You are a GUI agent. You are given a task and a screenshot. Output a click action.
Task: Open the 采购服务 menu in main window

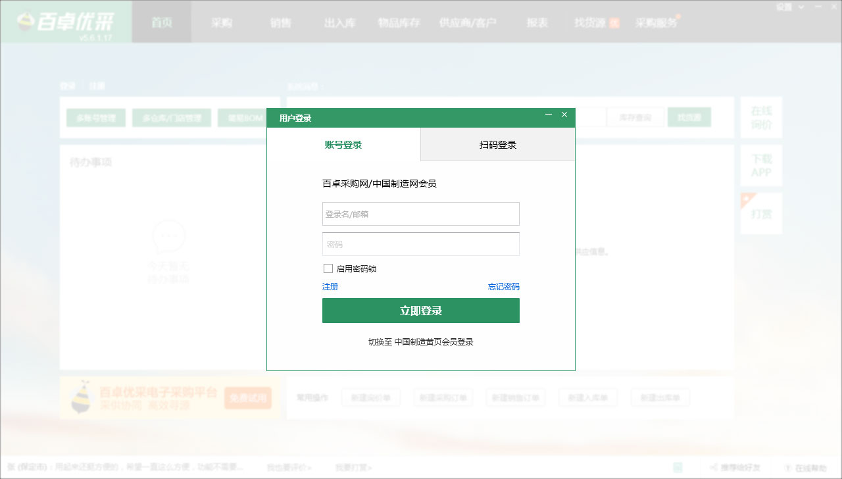pos(656,22)
